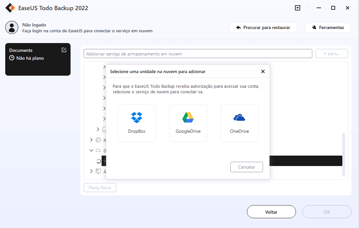Expand the computer monitor tree node
Viewport: 359px width, 228px height.
91,171
